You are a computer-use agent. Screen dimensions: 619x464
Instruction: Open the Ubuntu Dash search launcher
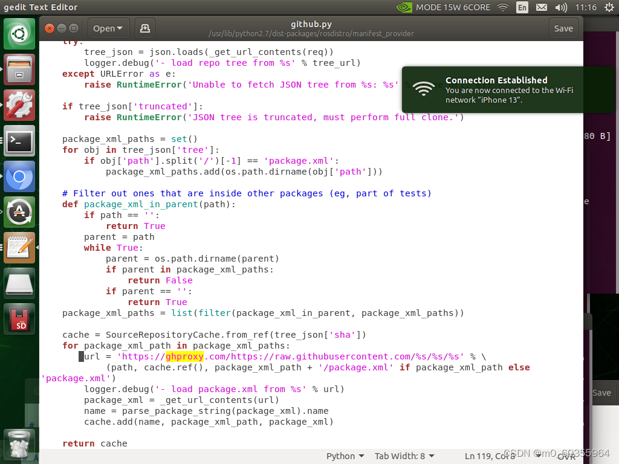point(19,34)
